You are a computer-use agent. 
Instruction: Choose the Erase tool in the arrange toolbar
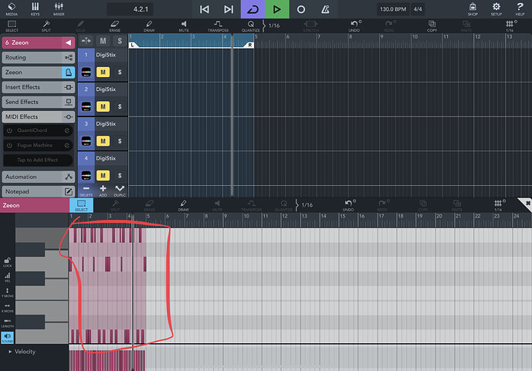[115, 26]
